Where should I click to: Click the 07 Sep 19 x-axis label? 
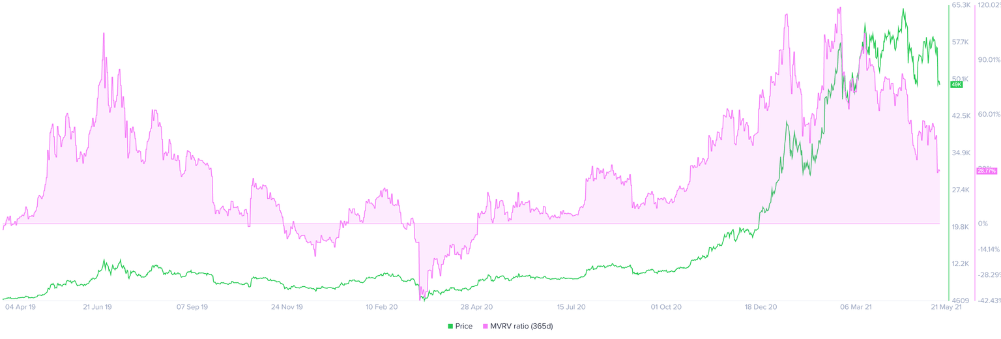192,306
